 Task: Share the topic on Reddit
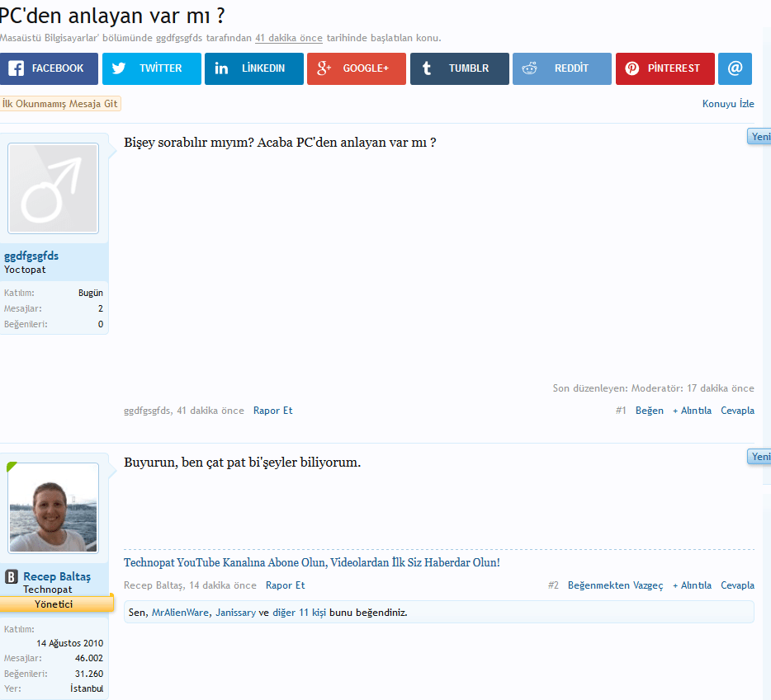[562, 68]
